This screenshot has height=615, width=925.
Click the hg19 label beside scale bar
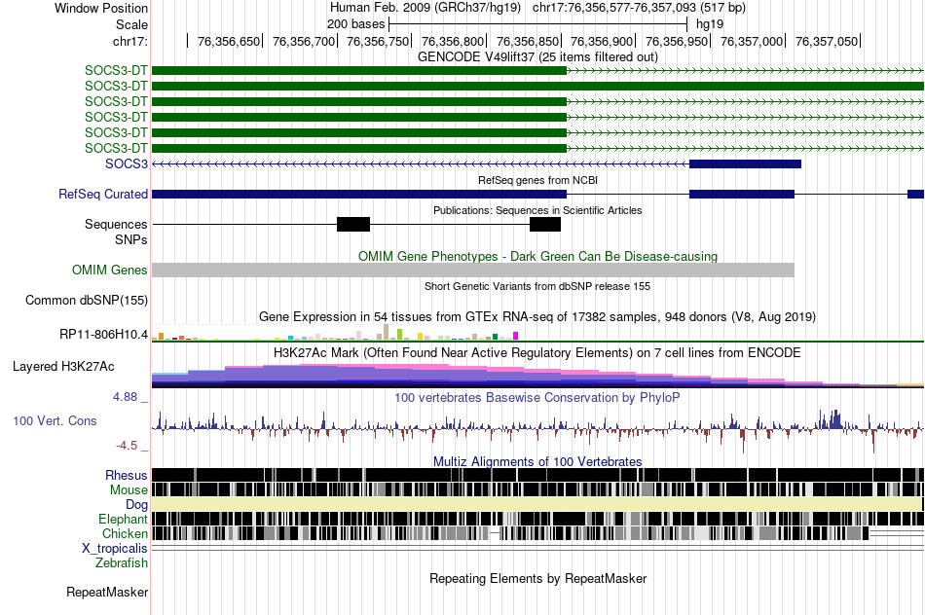[x=710, y=24]
